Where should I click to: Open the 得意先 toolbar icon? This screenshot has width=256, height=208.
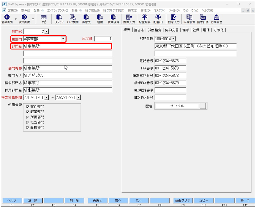(86, 17)
